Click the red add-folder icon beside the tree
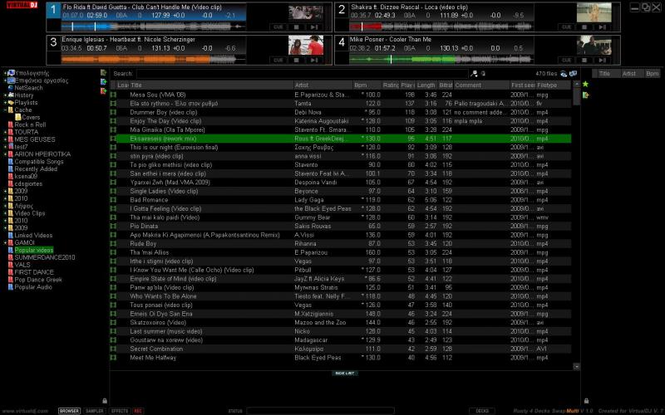Image resolution: width=665 pixels, height=415 pixels. (x=103, y=91)
